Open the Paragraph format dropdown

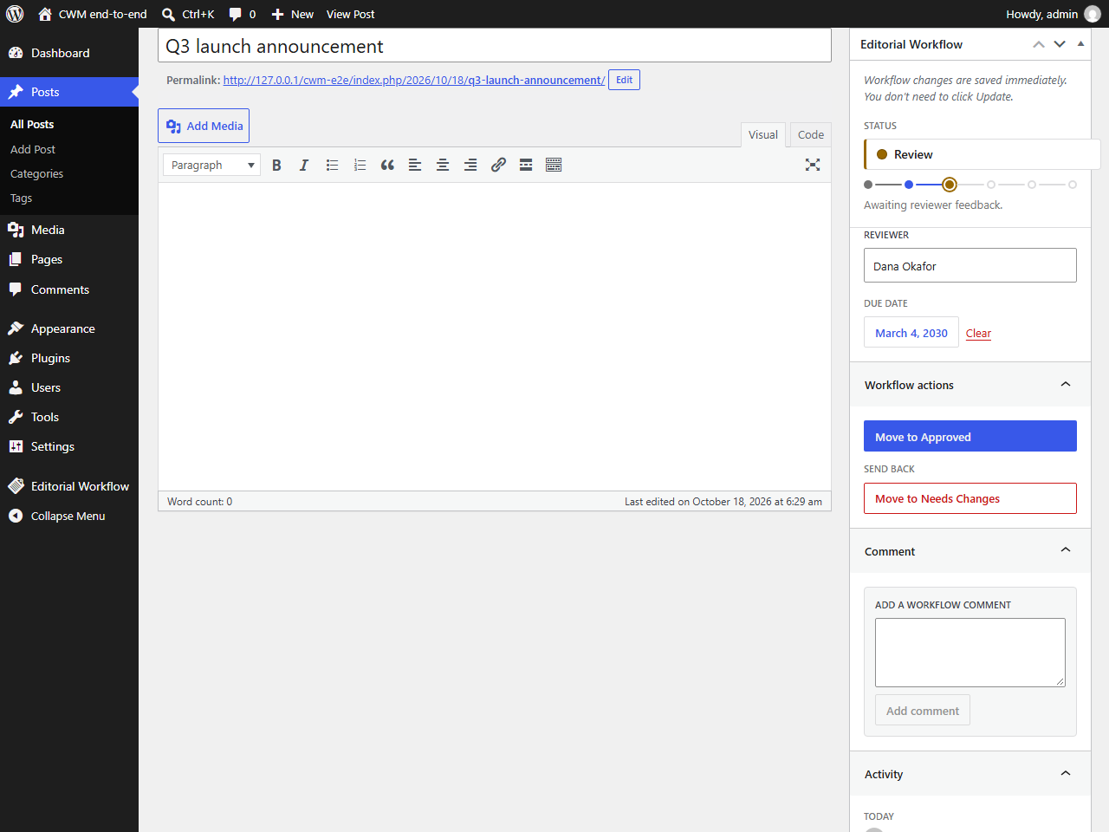click(x=211, y=165)
